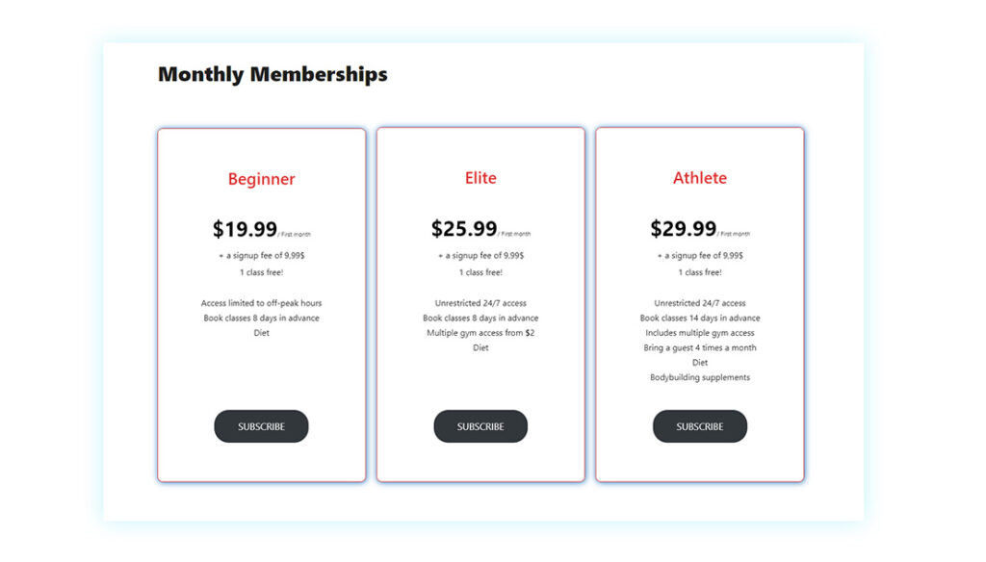This screenshot has width=986, height=562.
Task: Click 'Bring a guest 4 times a month'
Action: pyautogui.click(x=700, y=347)
